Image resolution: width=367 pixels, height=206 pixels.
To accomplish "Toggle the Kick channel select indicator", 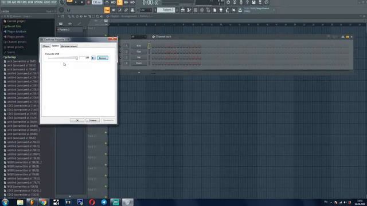I will (149, 46).
